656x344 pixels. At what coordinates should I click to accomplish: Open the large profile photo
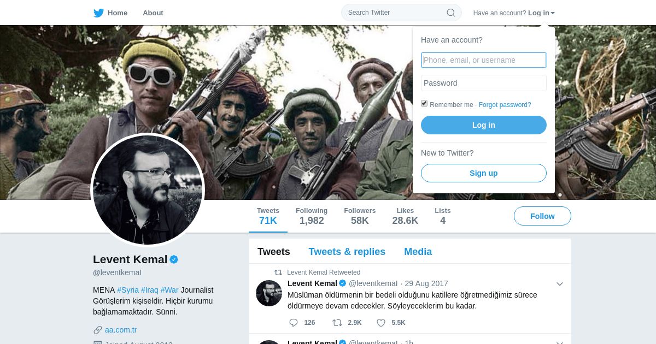pos(148,190)
